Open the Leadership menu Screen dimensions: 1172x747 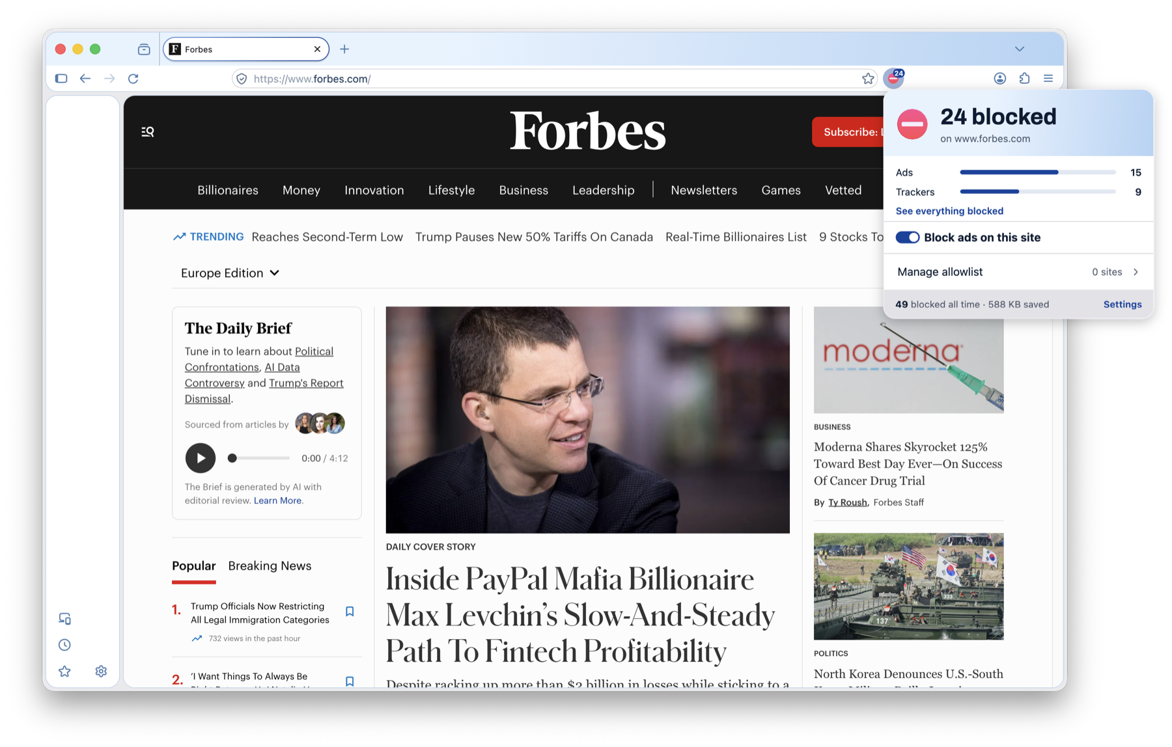pos(604,190)
